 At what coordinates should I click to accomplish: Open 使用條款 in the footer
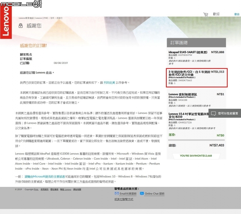[x=45, y=190]
